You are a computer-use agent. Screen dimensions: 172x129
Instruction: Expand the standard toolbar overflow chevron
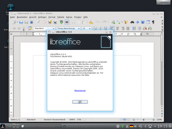[x=162, y=21]
